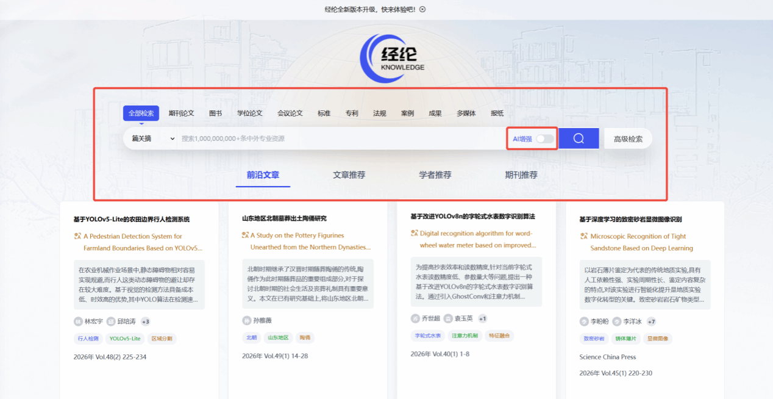Click the YOLOv5-Lite keyword tag
Screen dimensions: 773x399
tap(124, 339)
